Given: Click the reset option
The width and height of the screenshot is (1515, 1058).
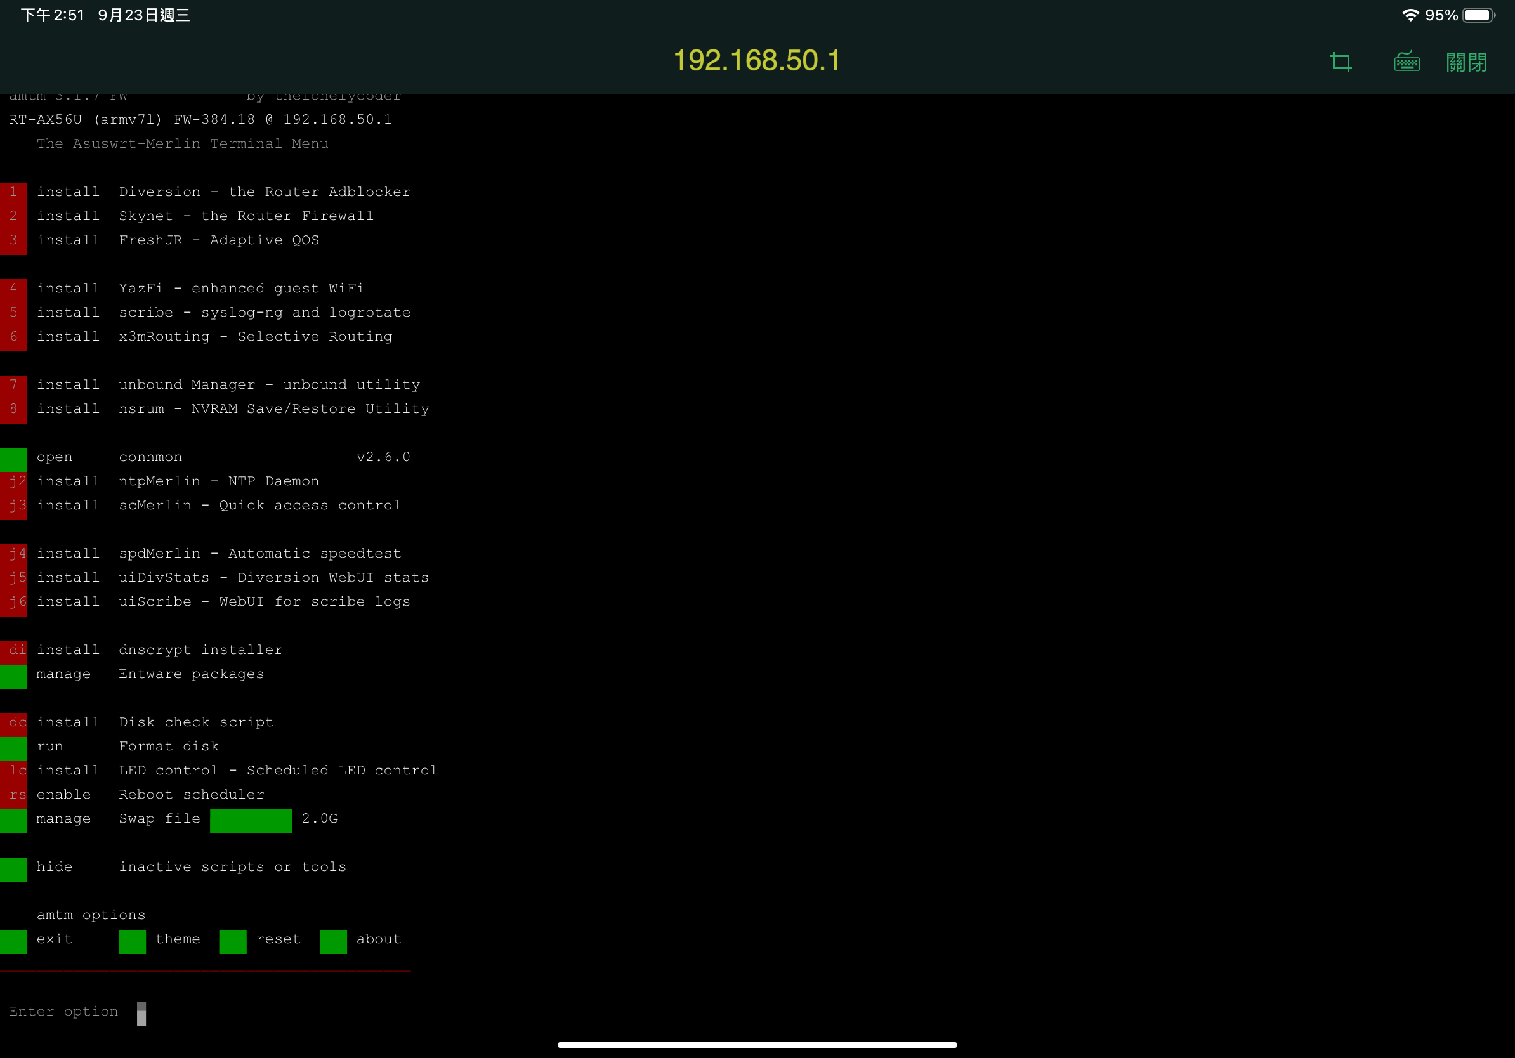Looking at the screenshot, I should pos(278,939).
